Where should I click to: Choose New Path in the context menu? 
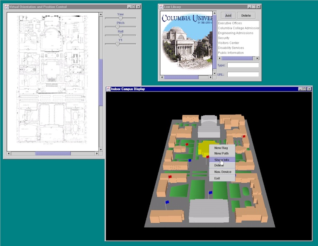click(x=221, y=154)
